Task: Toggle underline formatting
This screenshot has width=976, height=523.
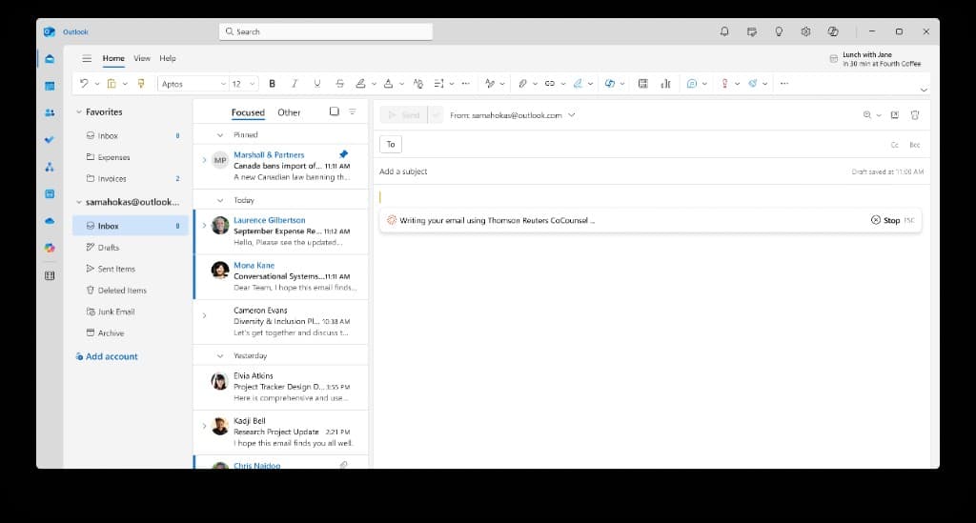Action: [x=317, y=83]
